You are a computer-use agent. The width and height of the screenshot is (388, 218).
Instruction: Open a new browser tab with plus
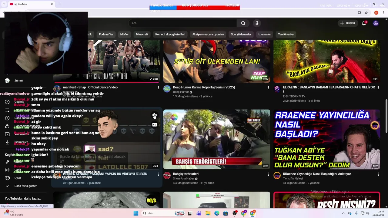pos(59,4)
